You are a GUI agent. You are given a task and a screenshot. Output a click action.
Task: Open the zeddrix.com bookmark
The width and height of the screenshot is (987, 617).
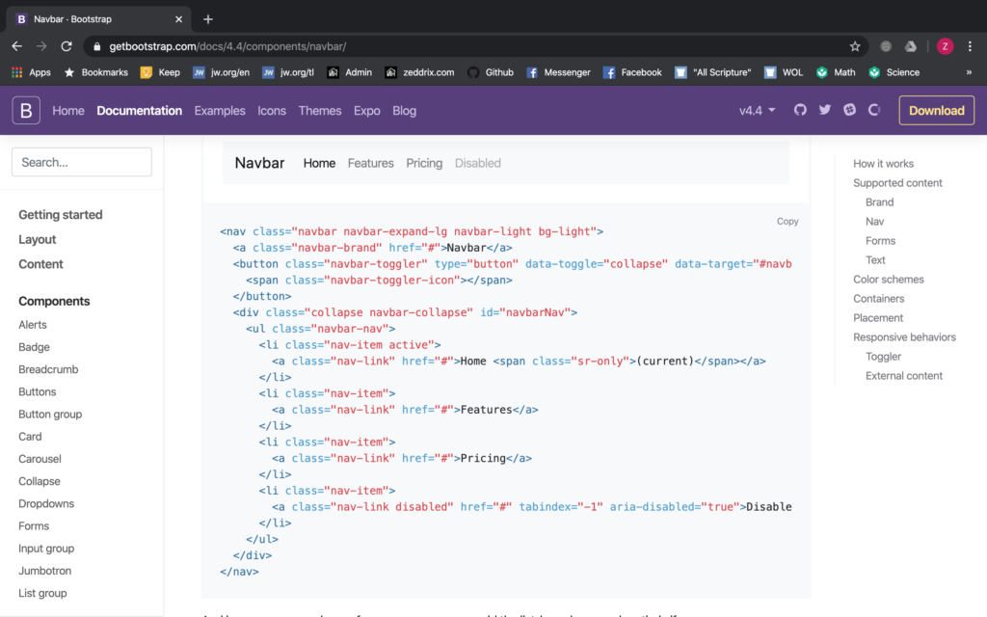(x=420, y=72)
